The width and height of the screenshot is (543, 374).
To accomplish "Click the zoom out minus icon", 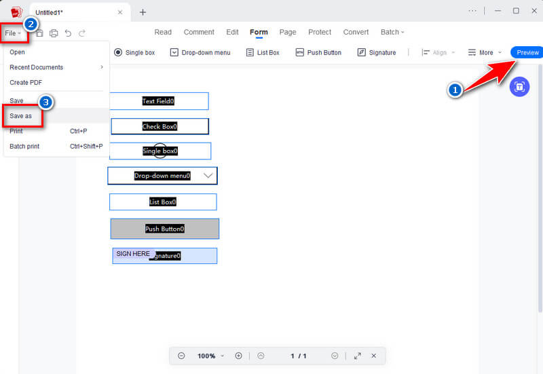I will click(x=181, y=356).
